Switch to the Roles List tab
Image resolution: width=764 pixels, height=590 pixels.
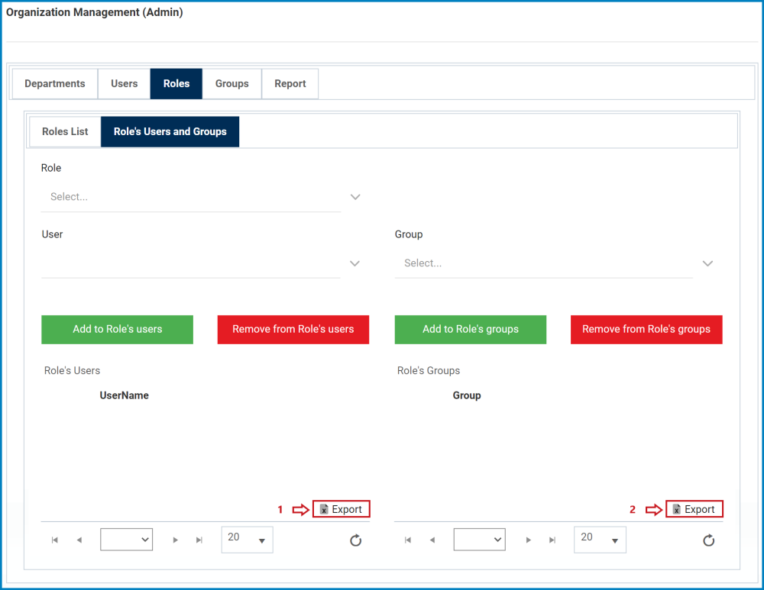tap(65, 131)
